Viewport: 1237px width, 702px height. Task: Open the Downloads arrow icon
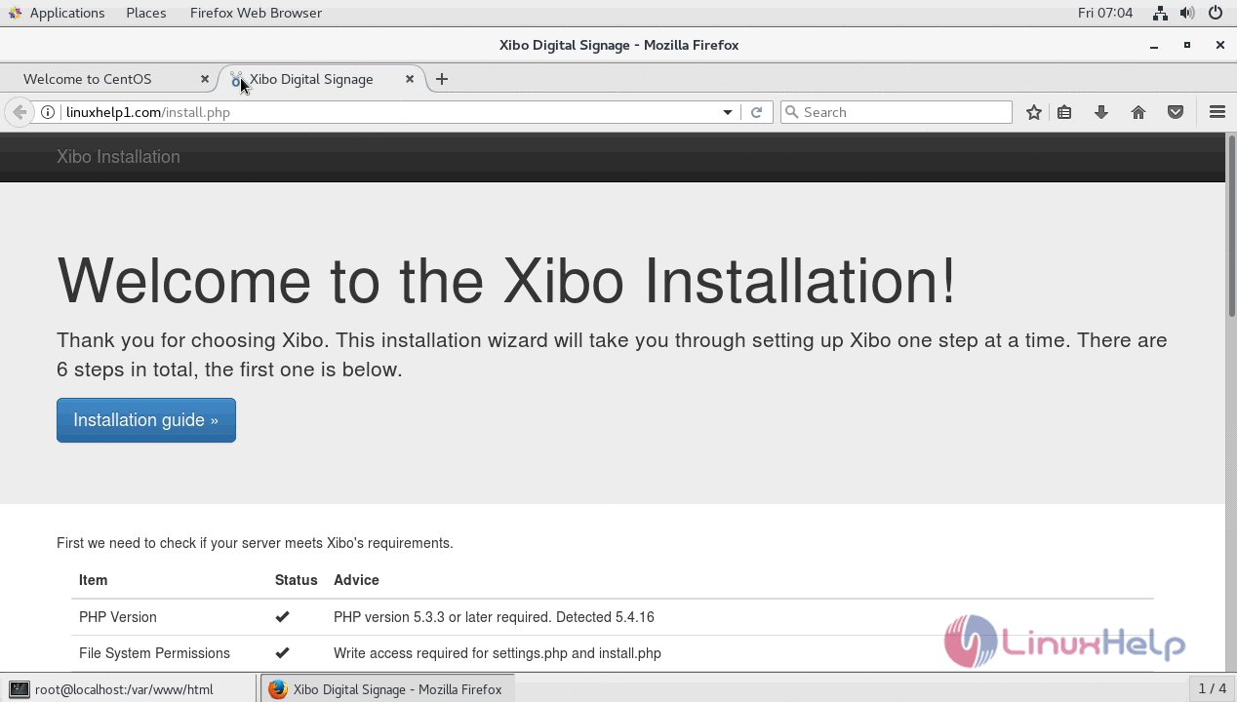pos(1101,112)
